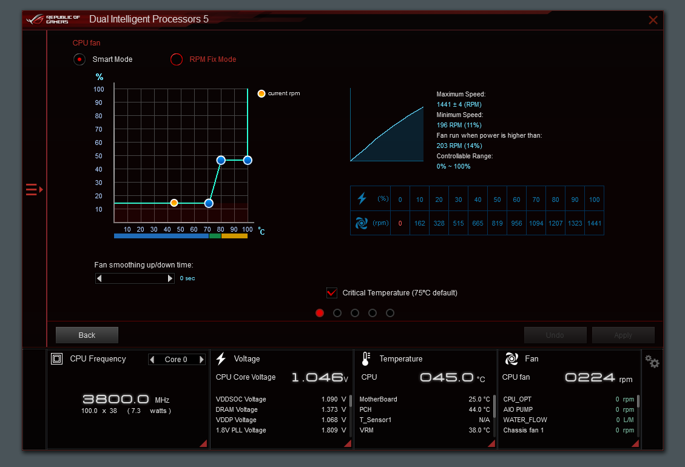The image size is (685, 467).
Task: Click the blue temperature range bar
Action: (x=161, y=236)
